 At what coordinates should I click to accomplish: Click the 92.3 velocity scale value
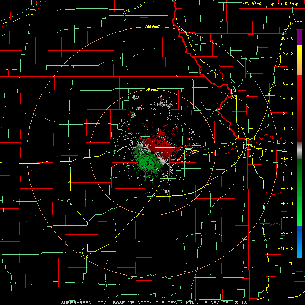(x=288, y=53)
